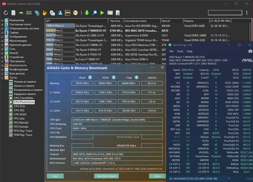Select the CPU CheckMate test
The image size is (253, 182).
pyautogui.click(x=24, y=98)
